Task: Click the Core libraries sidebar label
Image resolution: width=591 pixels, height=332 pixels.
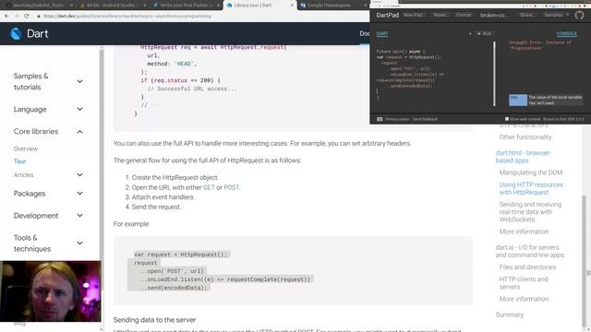Action: pos(36,131)
